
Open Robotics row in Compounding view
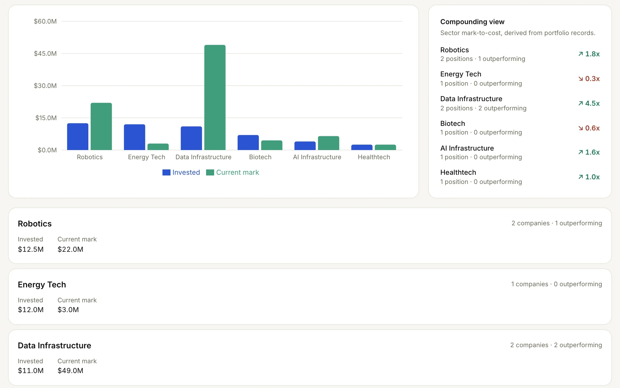(x=520, y=54)
